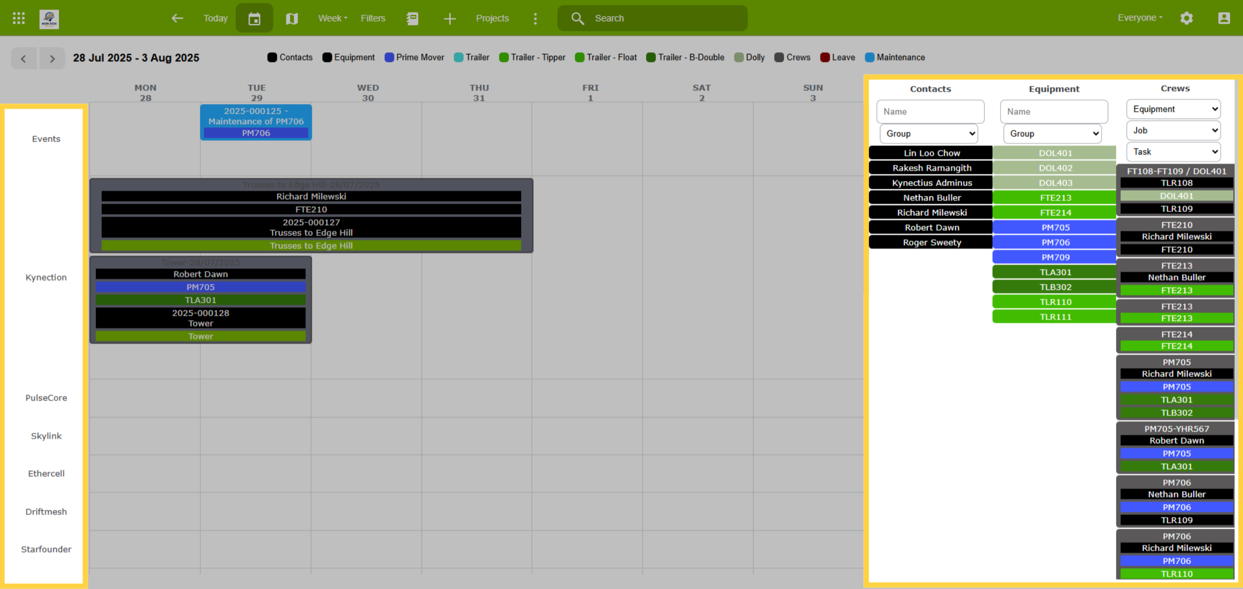Viewport: 1243px width, 589px height.
Task: Toggle the Trailer - Tipper legend filter
Action: tap(532, 57)
